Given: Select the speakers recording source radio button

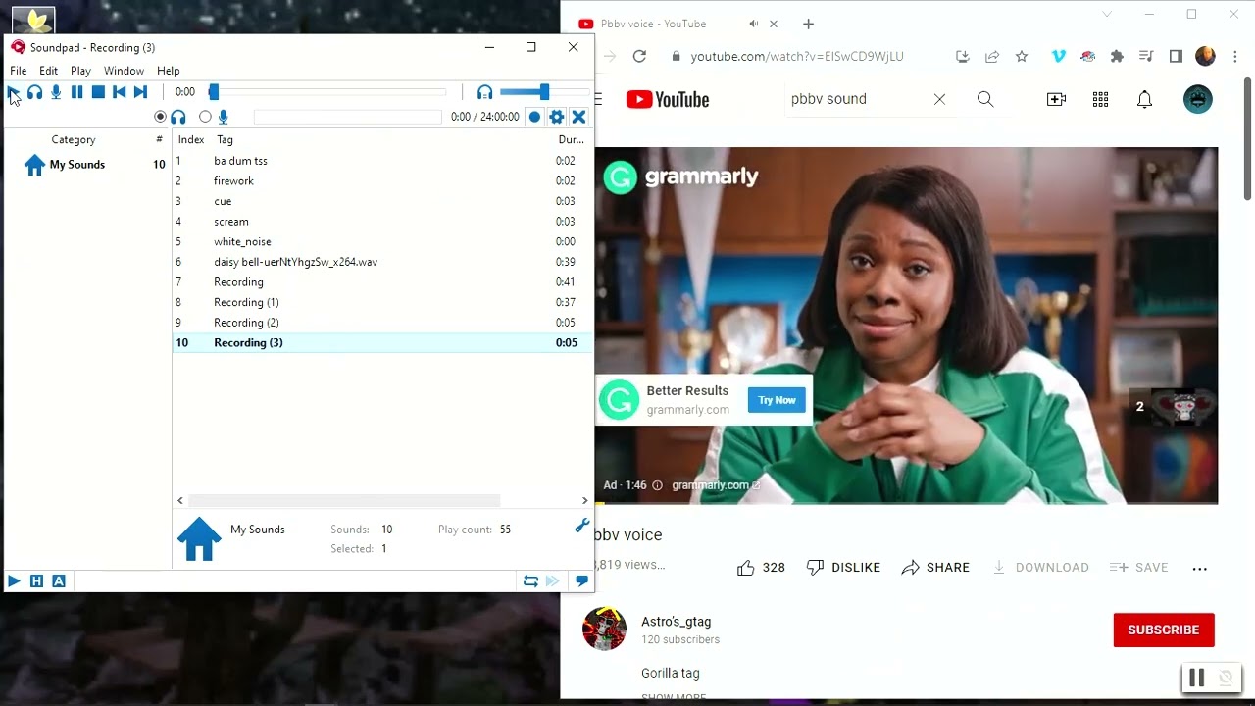Looking at the screenshot, I should 160,117.
